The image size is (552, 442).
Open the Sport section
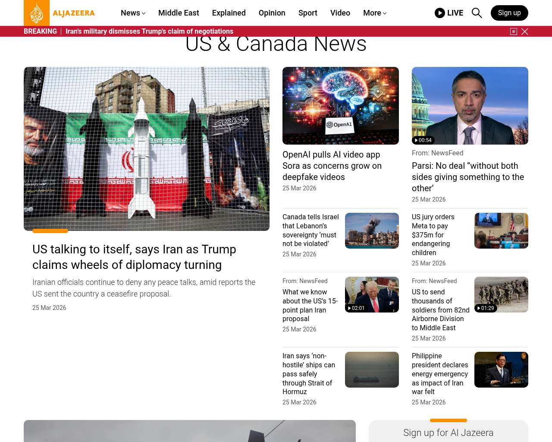[307, 13]
